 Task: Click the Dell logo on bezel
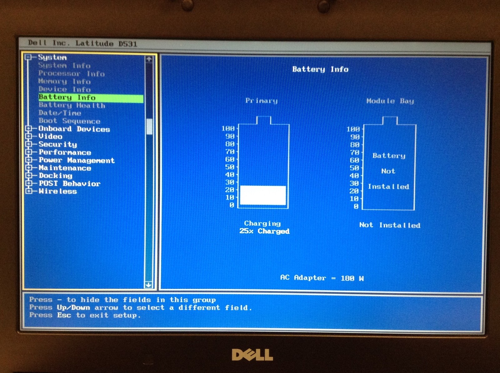pos(252,355)
